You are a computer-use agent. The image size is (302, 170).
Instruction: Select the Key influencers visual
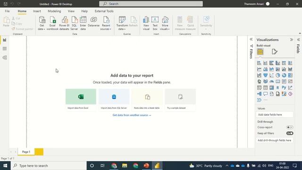pyautogui.click(x=290, y=88)
